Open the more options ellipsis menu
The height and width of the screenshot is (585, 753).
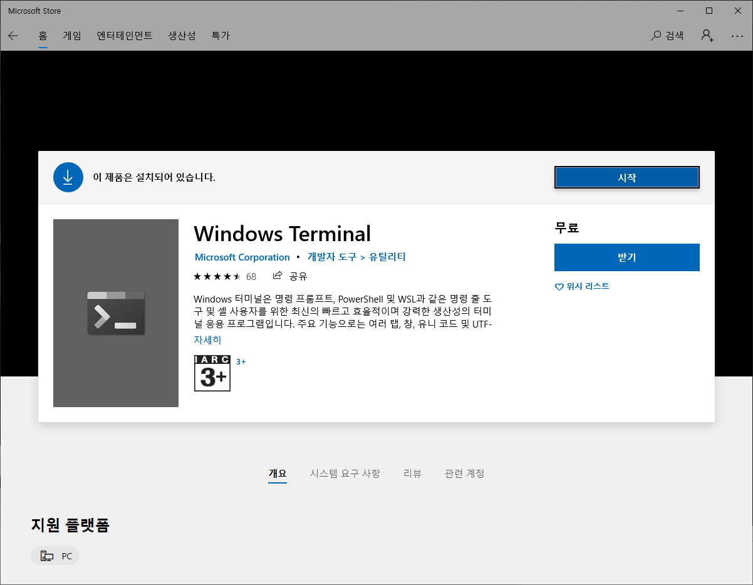[x=737, y=36]
